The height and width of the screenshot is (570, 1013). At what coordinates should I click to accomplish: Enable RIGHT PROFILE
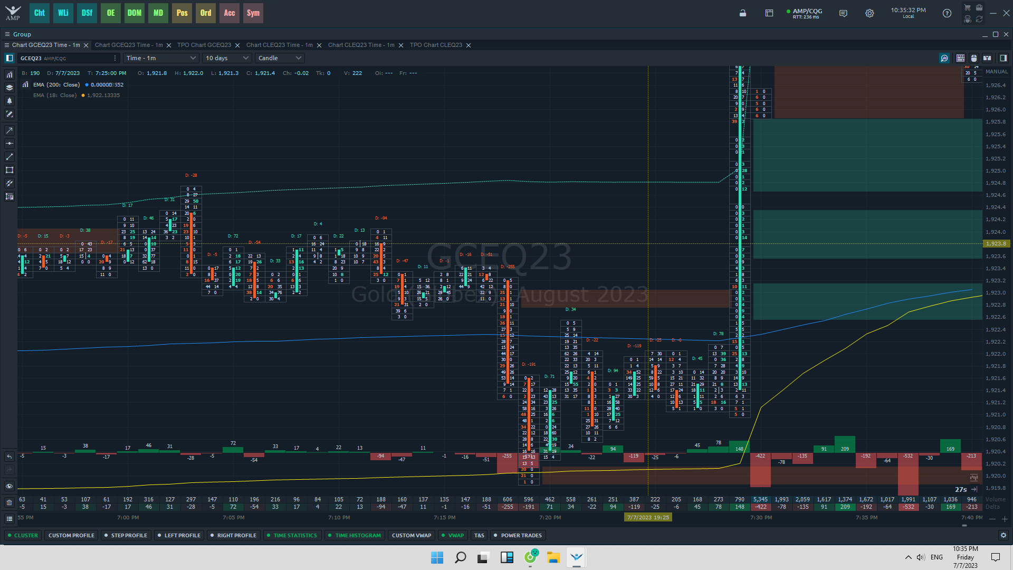pyautogui.click(x=233, y=535)
